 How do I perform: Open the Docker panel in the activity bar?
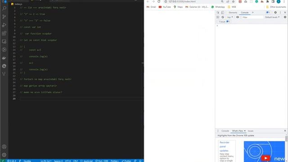4,58
